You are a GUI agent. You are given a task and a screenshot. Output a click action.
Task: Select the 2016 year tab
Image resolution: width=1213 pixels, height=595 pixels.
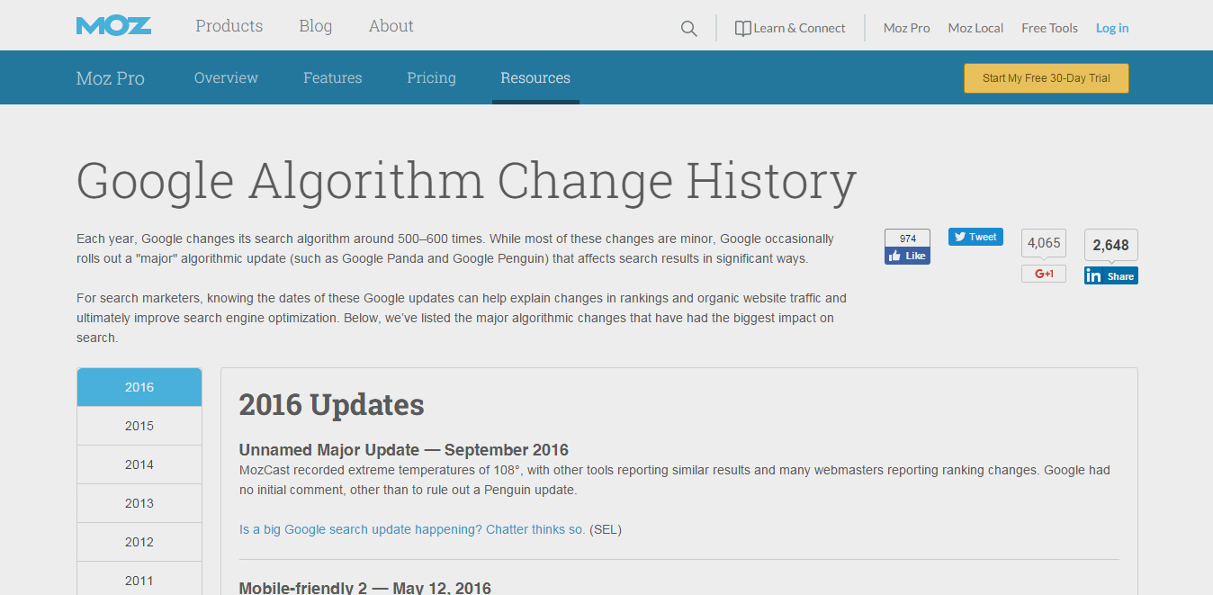[x=139, y=387]
